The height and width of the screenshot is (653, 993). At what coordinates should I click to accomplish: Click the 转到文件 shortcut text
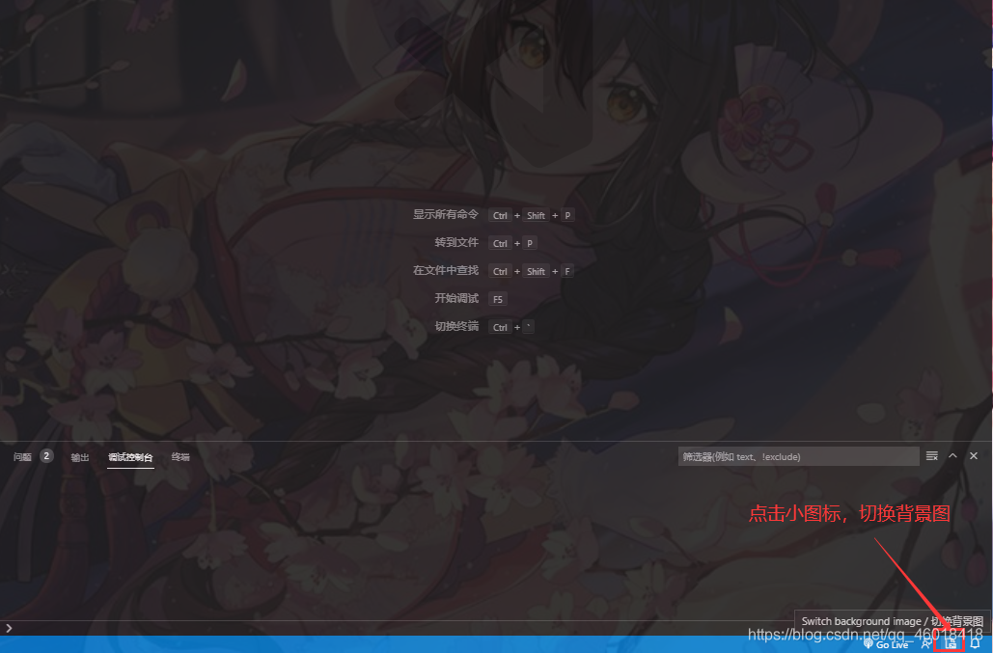click(x=456, y=242)
